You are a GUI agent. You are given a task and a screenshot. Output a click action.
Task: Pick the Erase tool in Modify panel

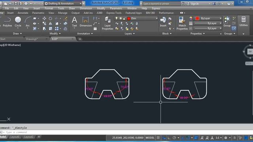(x=65, y=19)
